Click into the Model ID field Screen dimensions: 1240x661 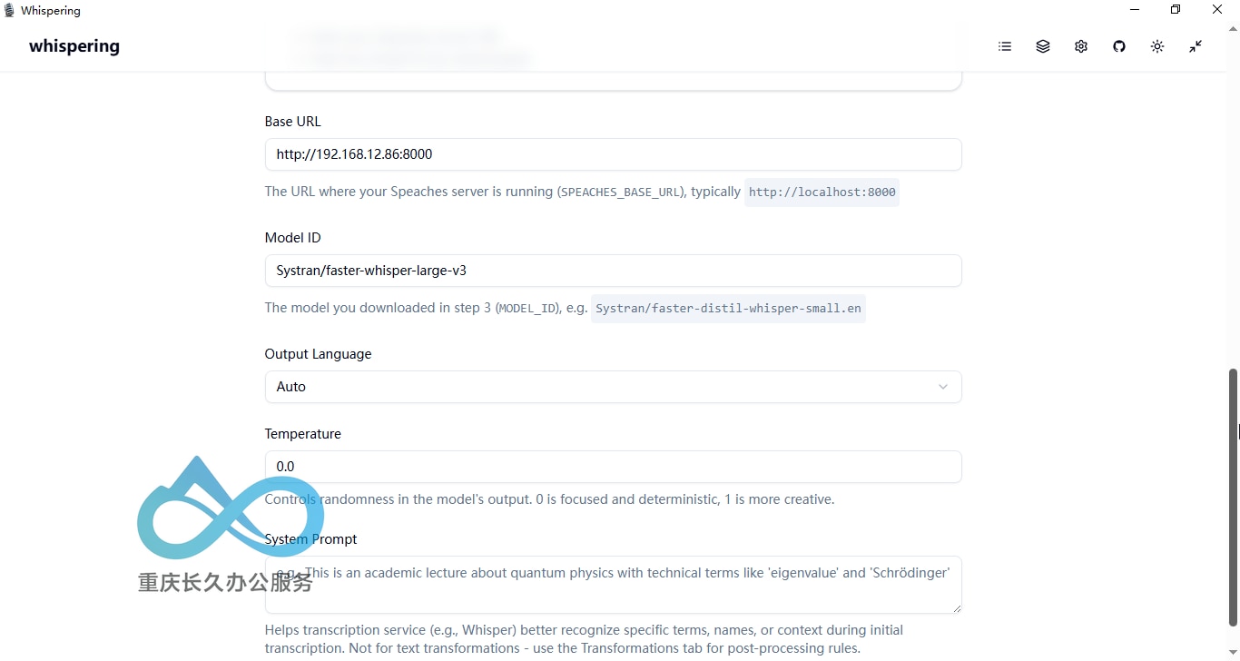[x=613, y=271]
